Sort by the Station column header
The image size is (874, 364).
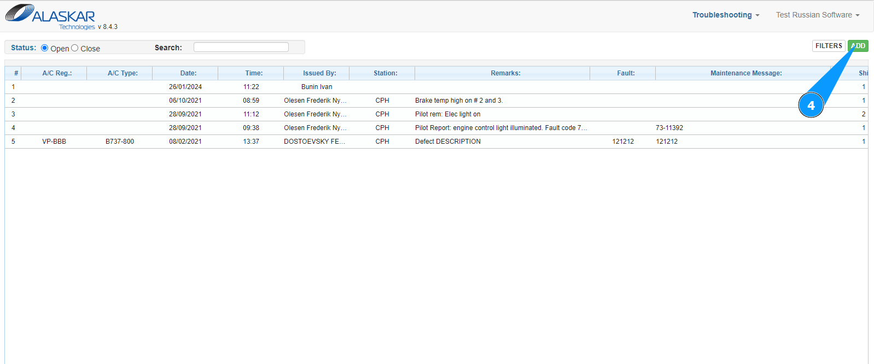(382, 73)
